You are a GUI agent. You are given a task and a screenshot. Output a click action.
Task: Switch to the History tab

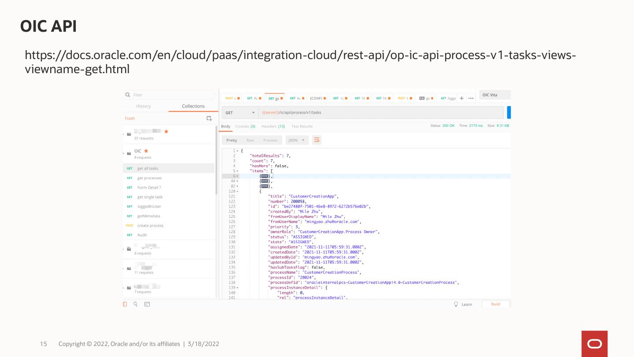click(x=143, y=106)
